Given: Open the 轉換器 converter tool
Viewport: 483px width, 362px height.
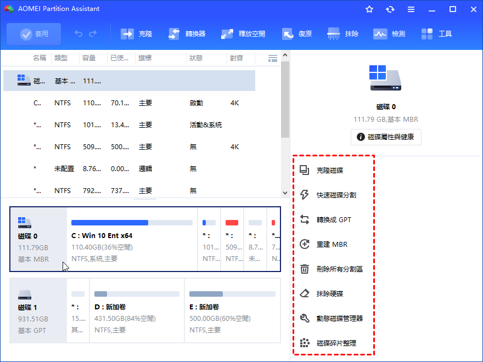Looking at the screenshot, I should (187, 34).
